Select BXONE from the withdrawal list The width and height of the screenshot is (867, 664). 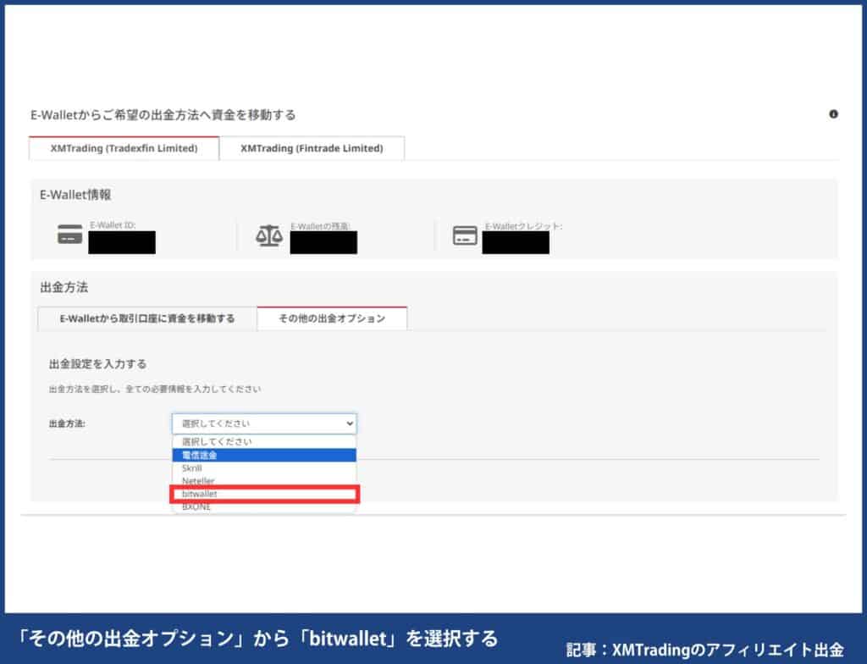tap(264, 506)
